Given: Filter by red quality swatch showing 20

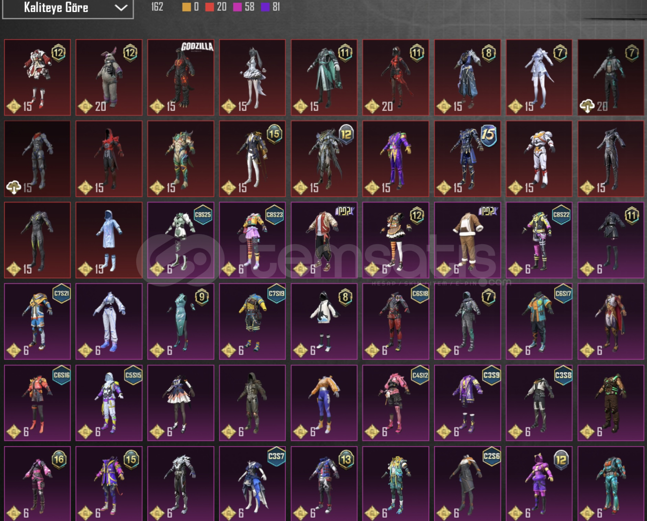Looking at the screenshot, I should pyautogui.click(x=210, y=7).
